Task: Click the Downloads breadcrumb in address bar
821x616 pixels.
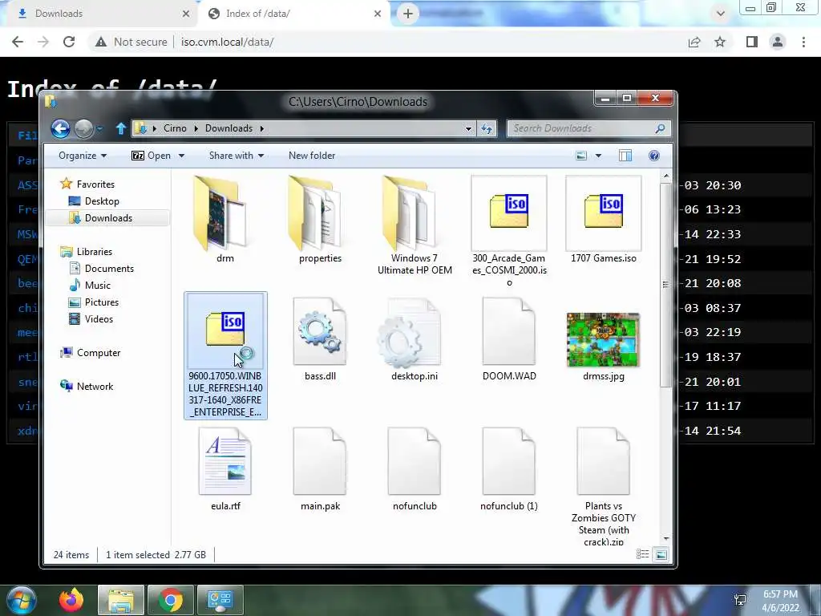Action: tap(229, 128)
